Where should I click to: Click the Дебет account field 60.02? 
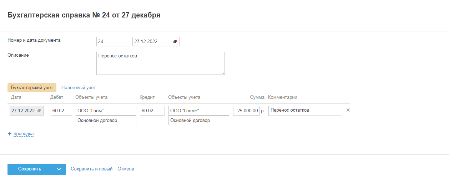tap(61, 111)
